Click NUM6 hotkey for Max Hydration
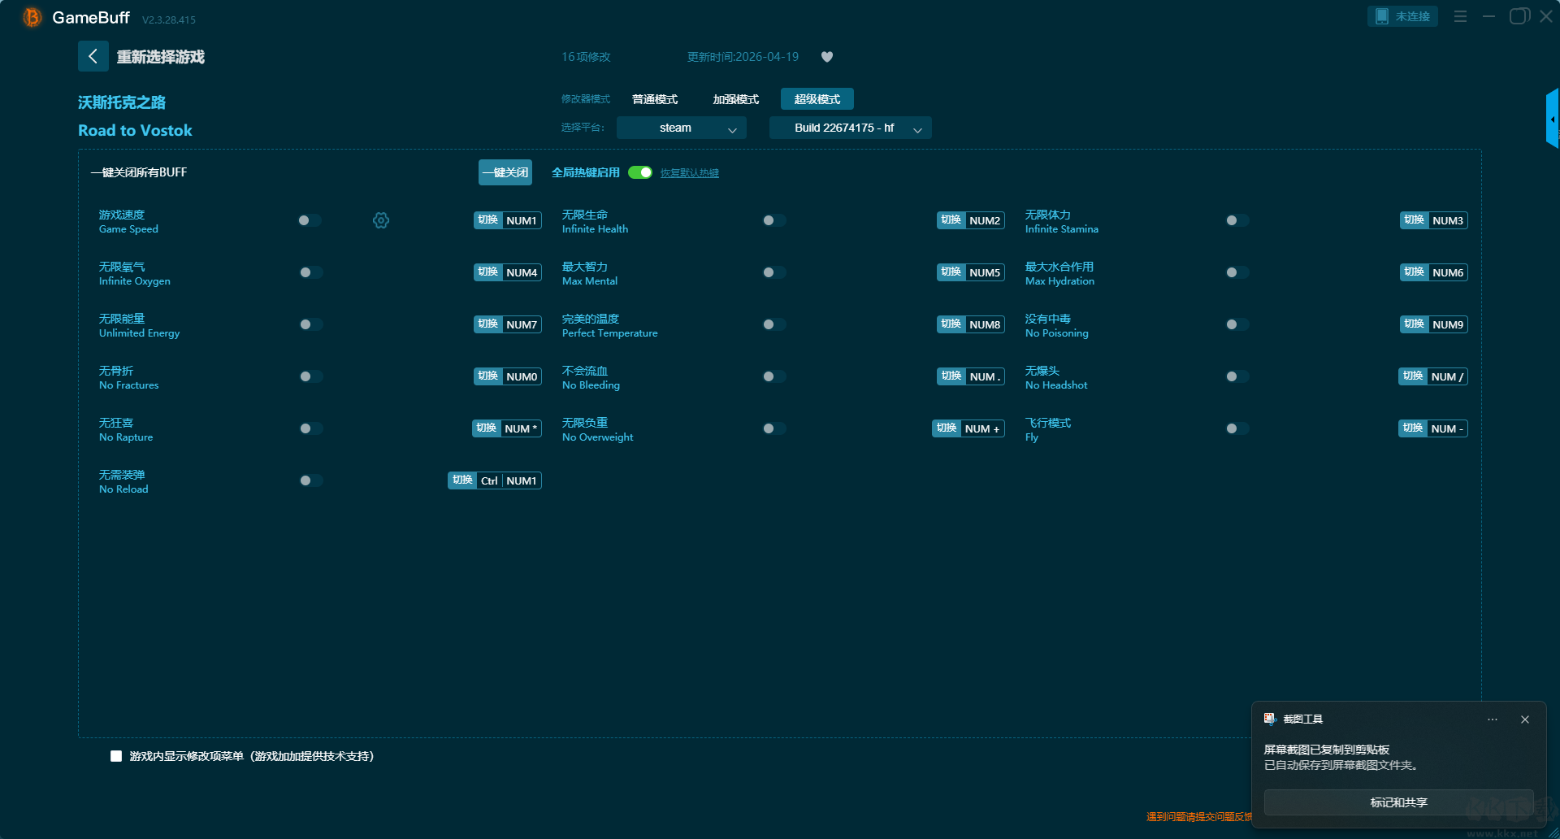 pos(1448,272)
